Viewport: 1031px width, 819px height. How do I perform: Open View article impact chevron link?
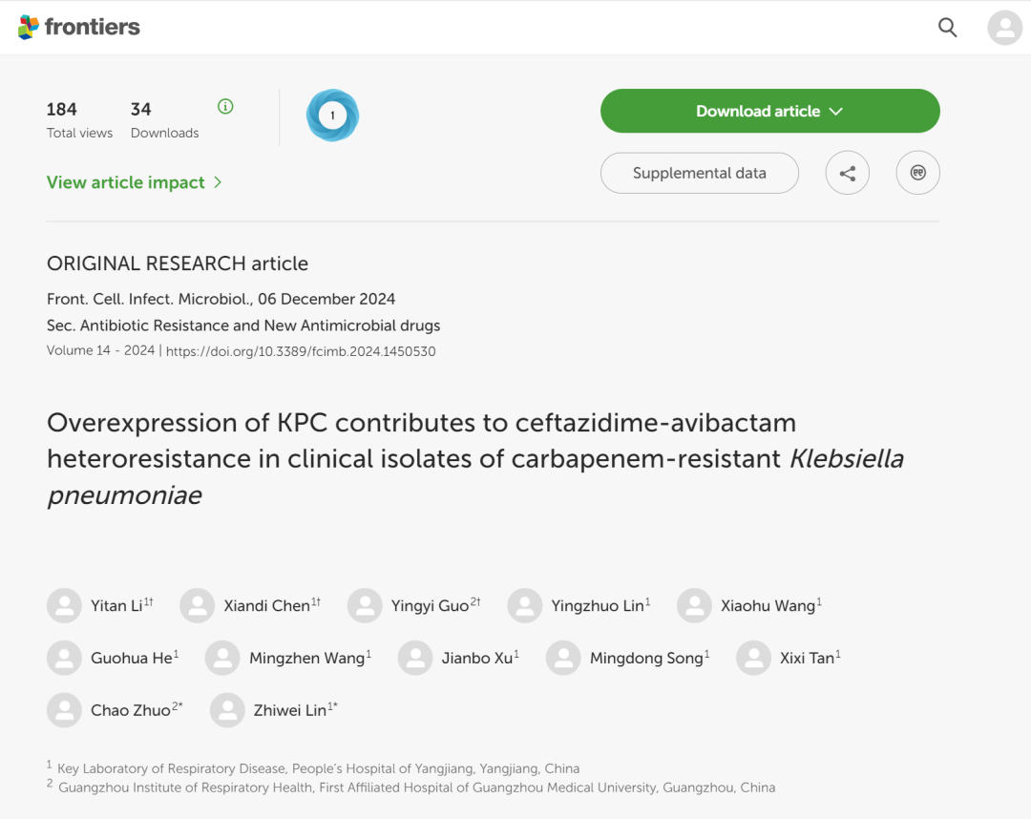(135, 182)
